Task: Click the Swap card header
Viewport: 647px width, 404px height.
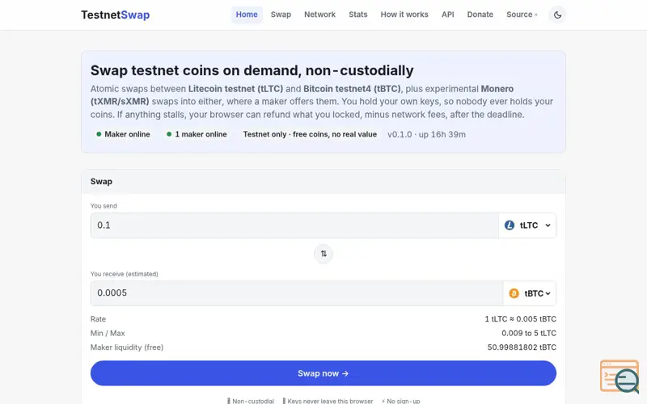Action: (x=323, y=181)
